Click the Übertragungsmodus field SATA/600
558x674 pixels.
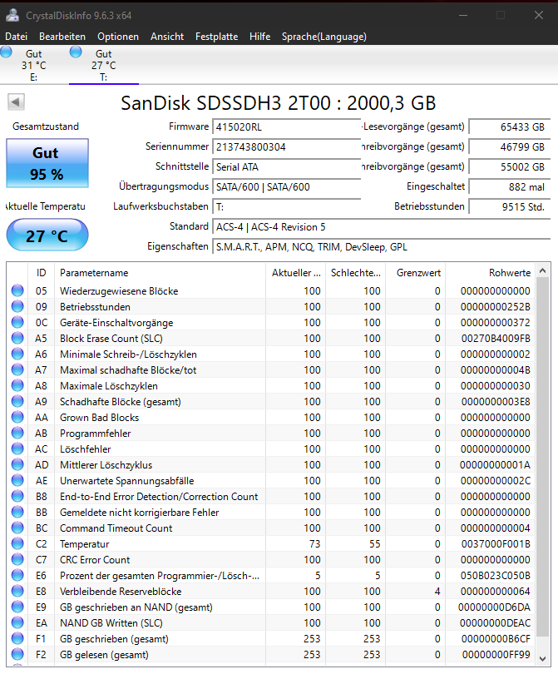point(286,186)
